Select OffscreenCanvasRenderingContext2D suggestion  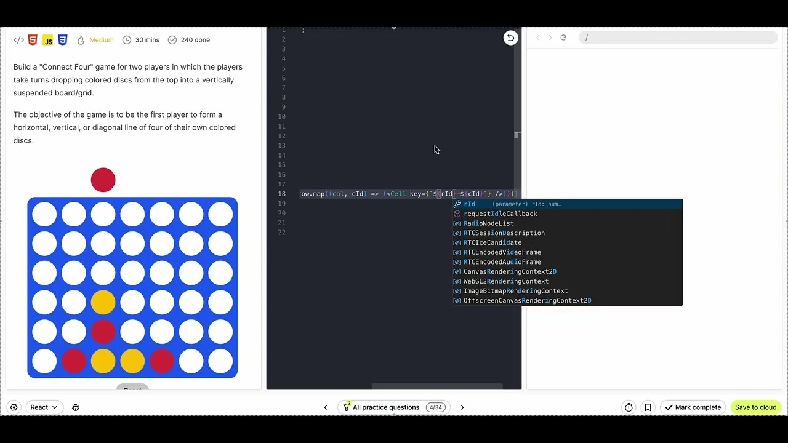click(568, 301)
